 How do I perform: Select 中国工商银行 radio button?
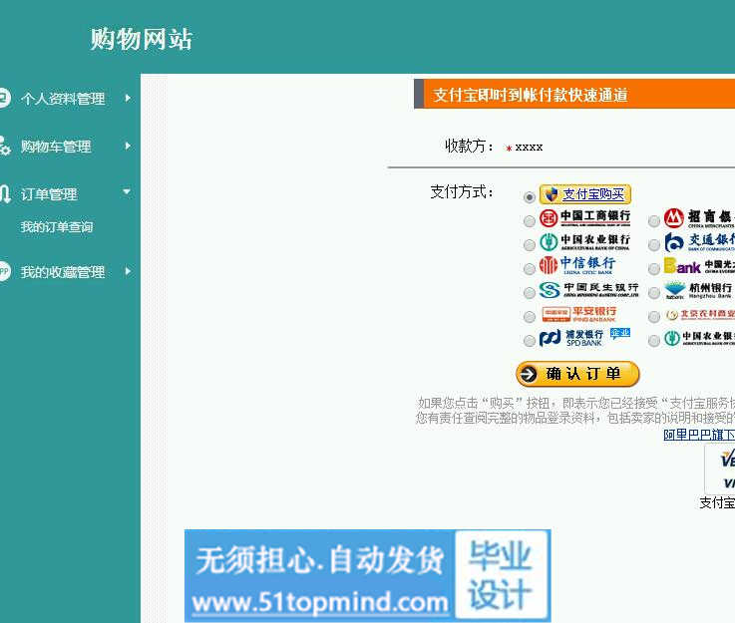(530, 221)
